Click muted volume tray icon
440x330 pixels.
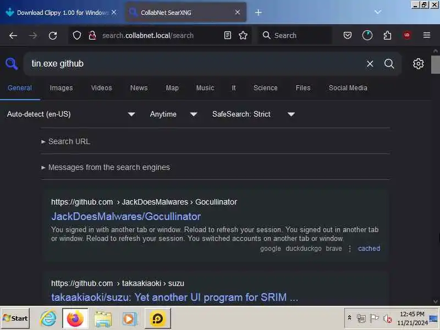tap(388, 318)
